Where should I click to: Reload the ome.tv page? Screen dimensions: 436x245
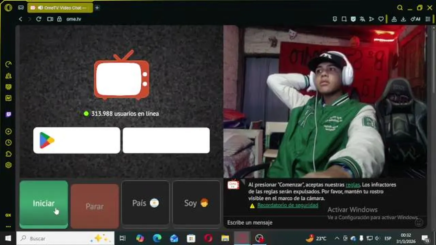[39, 19]
